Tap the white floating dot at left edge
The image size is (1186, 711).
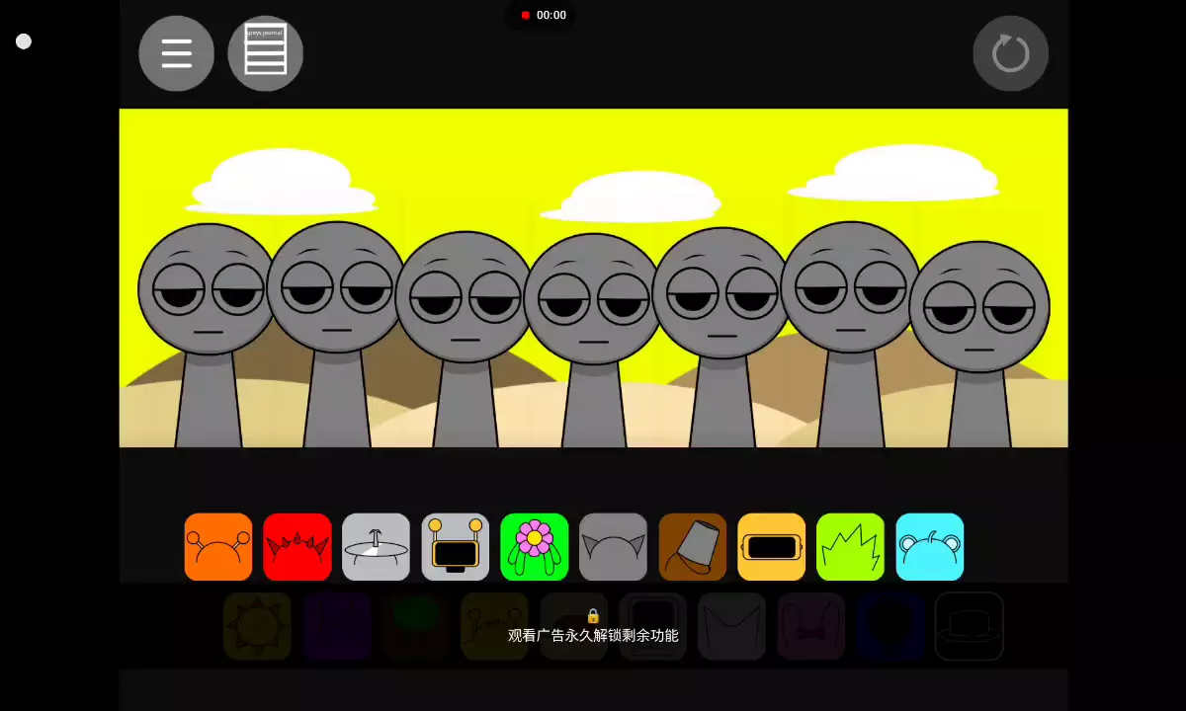tap(24, 41)
